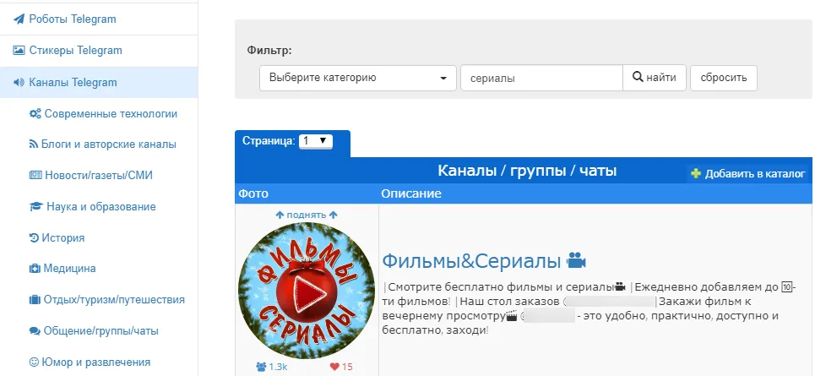Click the Добавить в каталог button
The image size is (815, 376).
click(748, 174)
